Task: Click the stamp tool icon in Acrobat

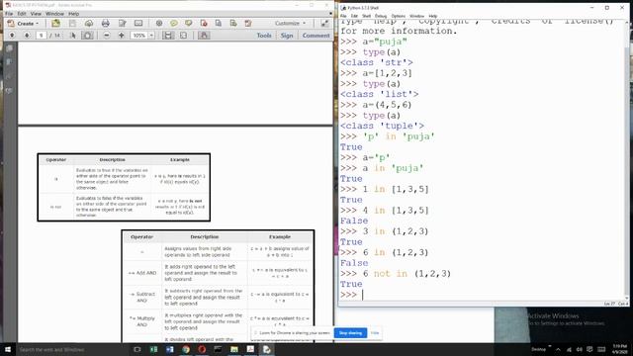Action: point(204,36)
